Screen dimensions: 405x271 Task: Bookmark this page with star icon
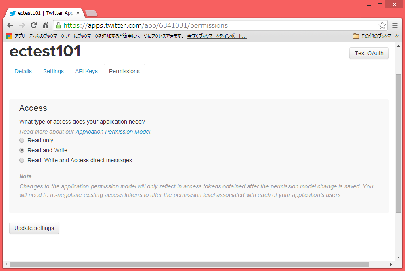382,25
